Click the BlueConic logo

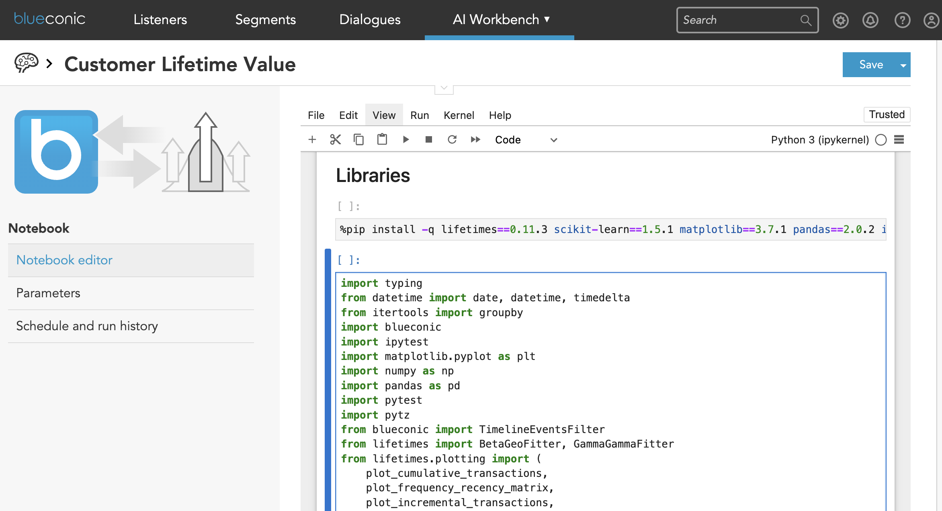click(50, 19)
